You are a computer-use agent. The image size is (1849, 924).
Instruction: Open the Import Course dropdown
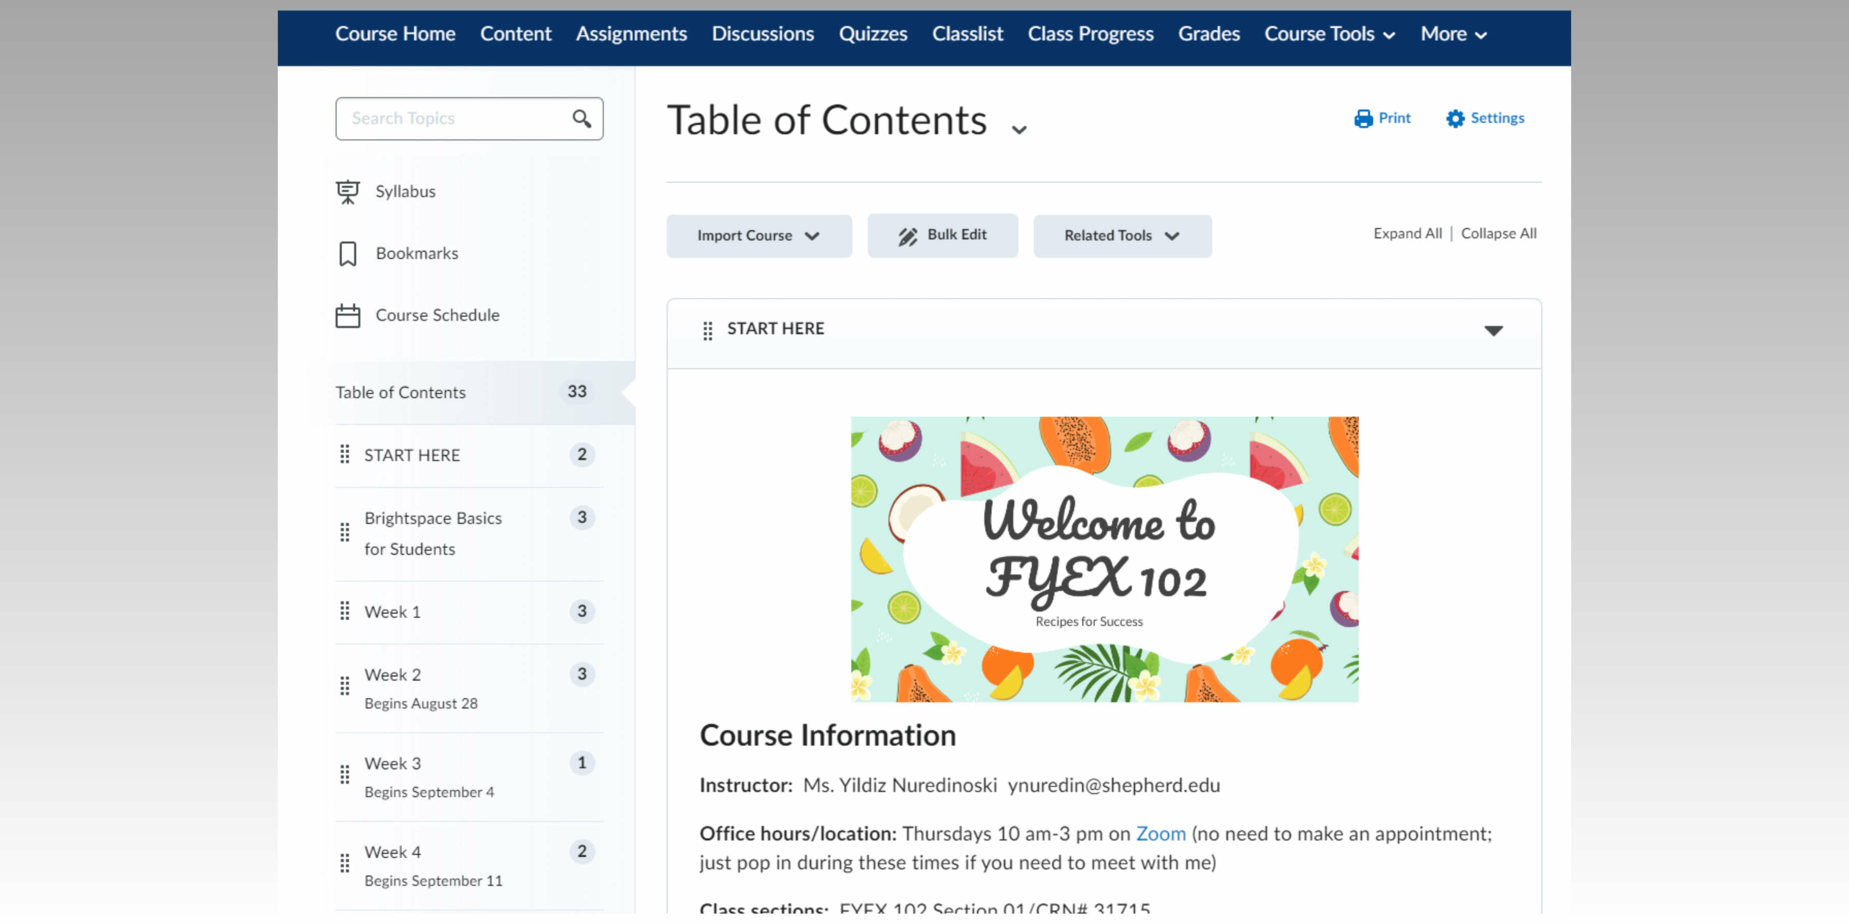[x=758, y=236]
